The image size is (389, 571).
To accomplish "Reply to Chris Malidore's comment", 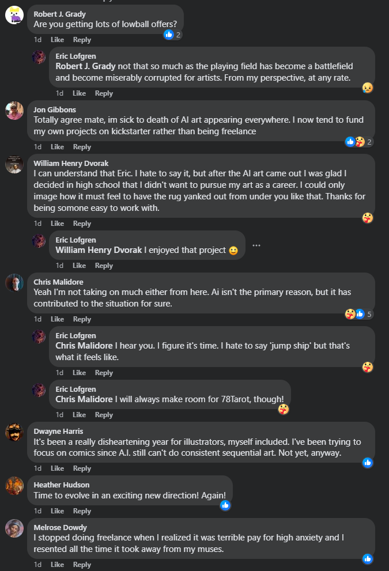I will pyautogui.click(x=82, y=319).
